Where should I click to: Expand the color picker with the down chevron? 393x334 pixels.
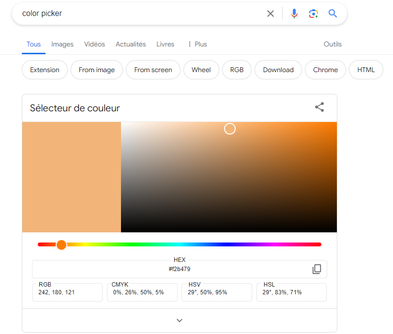(180, 320)
